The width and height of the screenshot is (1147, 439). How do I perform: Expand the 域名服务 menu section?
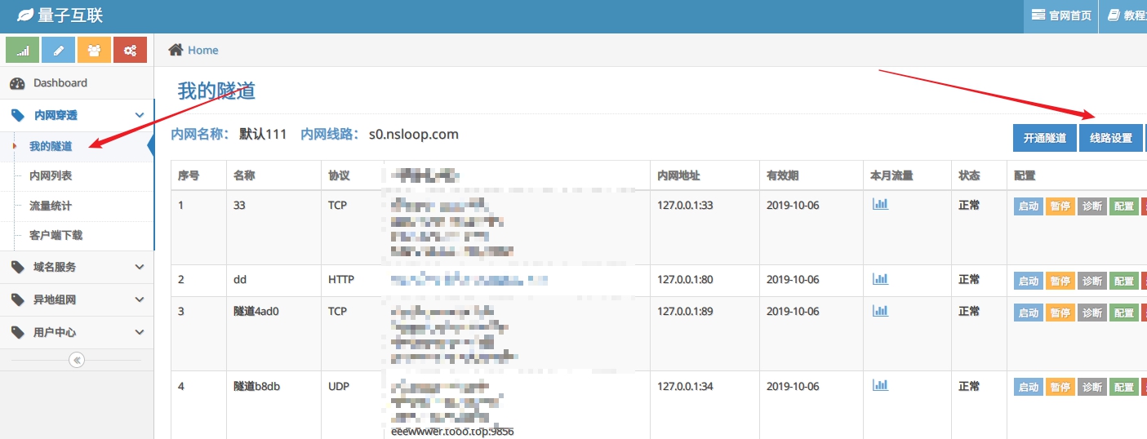(x=77, y=267)
